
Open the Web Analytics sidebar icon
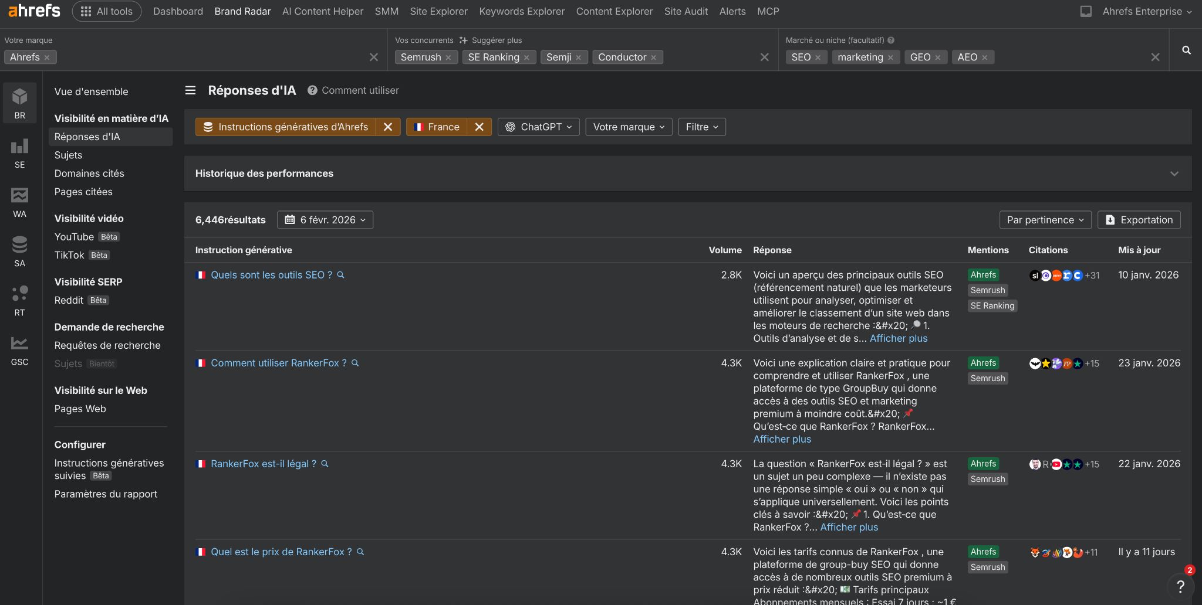pos(20,201)
